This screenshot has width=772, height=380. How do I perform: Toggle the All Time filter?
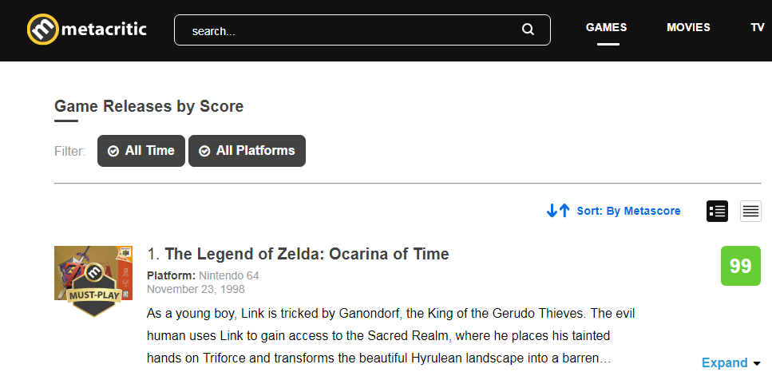tap(141, 151)
